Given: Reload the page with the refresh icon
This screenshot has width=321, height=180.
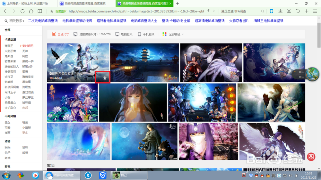Looking at the screenshot, I should tap(22, 11).
